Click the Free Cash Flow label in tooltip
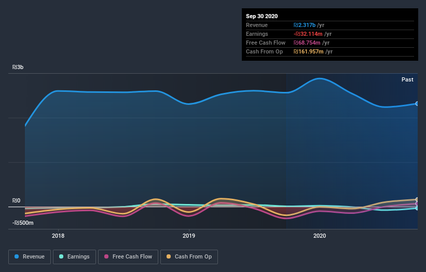The width and height of the screenshot is (426, 272). [x=266, y=43]
